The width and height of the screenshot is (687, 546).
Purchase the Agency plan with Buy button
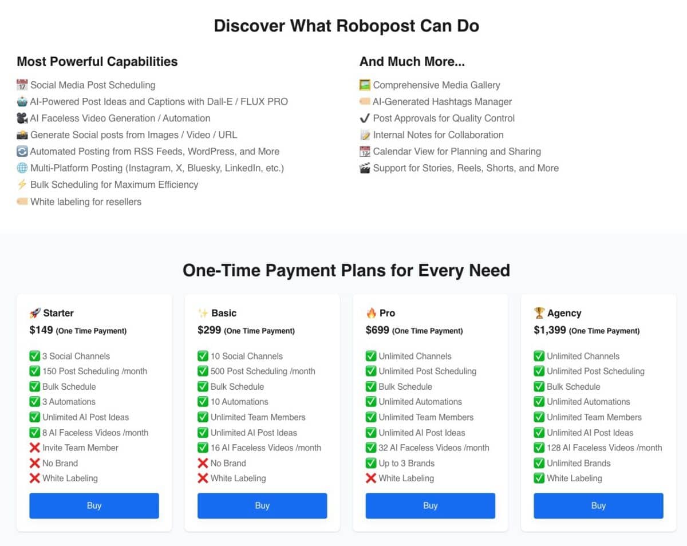click(598, 505)
